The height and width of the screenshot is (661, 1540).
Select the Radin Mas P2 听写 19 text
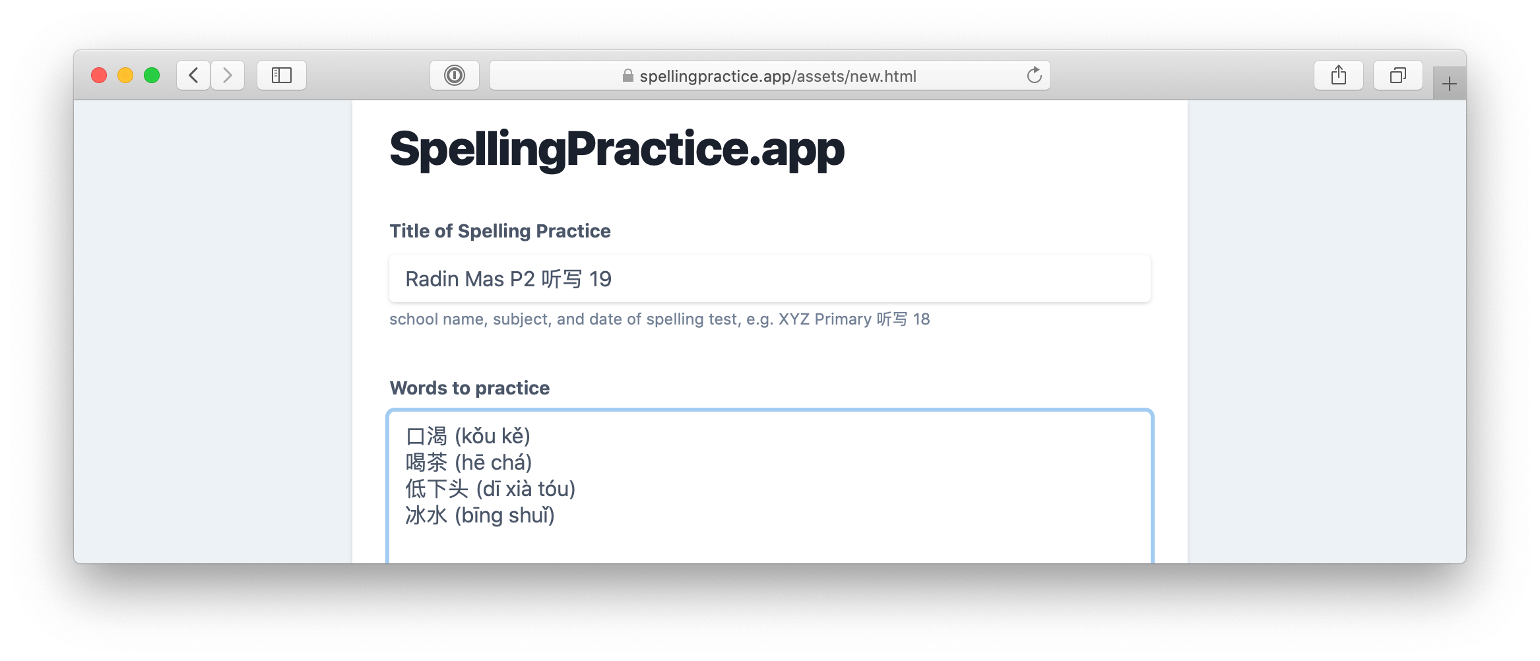pyautogui.click(x=508, y=279)
